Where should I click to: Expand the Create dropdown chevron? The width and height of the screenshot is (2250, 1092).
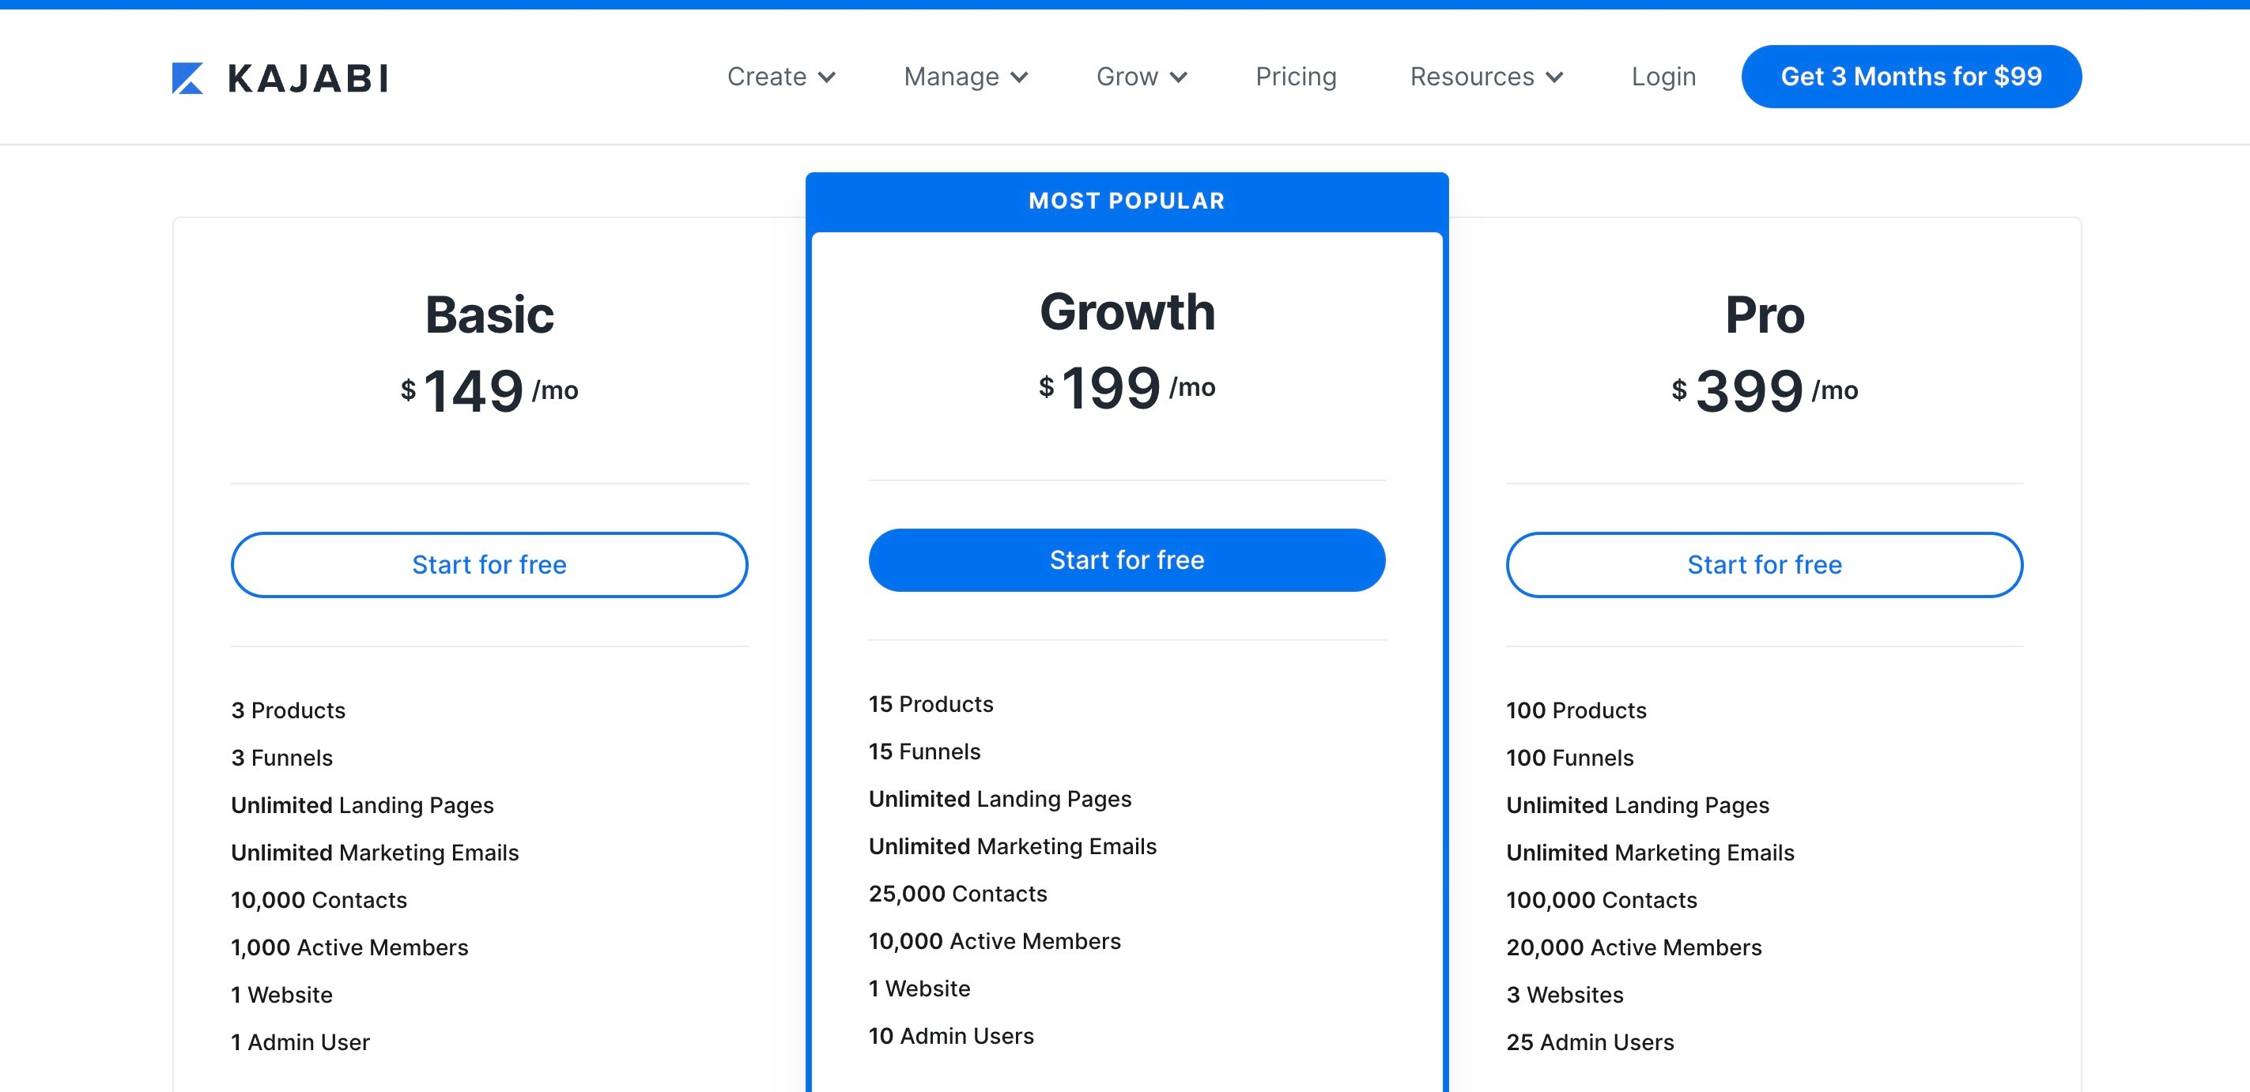(x=826, y=77)
